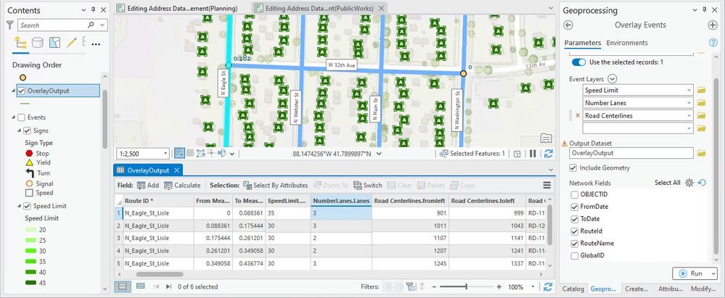Enable Events group layer checkbox
This screenshot has height=298, width=725.
(x=21, y=117)
